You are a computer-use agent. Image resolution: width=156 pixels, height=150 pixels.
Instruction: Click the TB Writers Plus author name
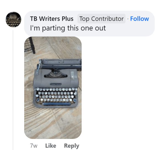click(x=52, y=19)
